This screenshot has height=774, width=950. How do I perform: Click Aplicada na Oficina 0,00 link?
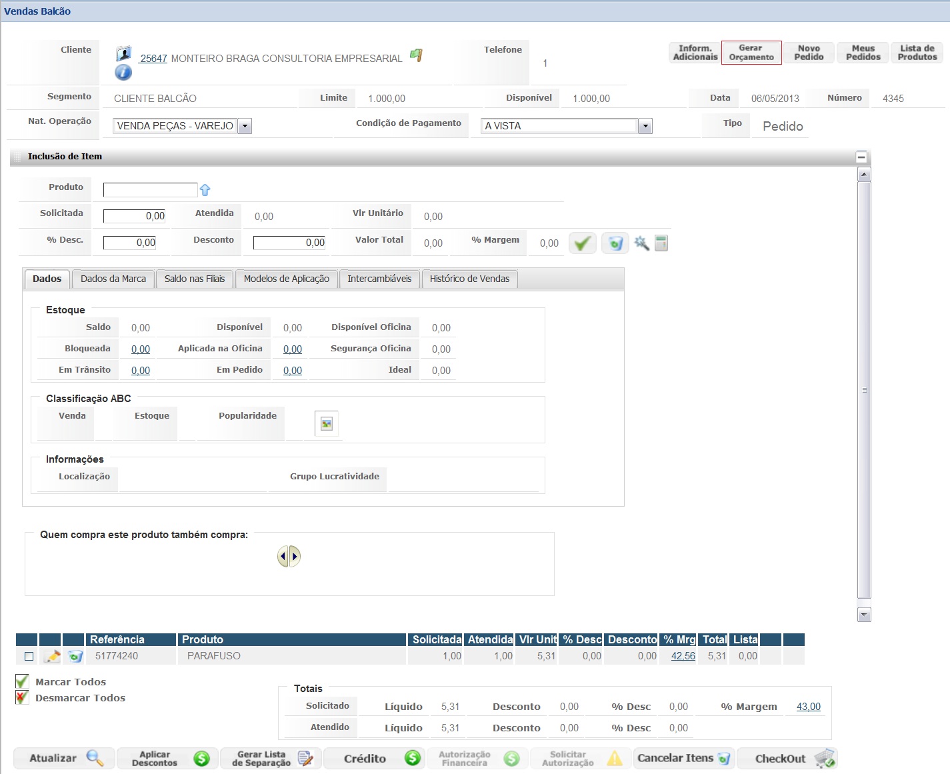[x=293, y=349]
